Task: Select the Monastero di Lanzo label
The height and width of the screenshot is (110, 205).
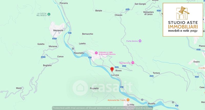Action: click(x=149, y=13)
